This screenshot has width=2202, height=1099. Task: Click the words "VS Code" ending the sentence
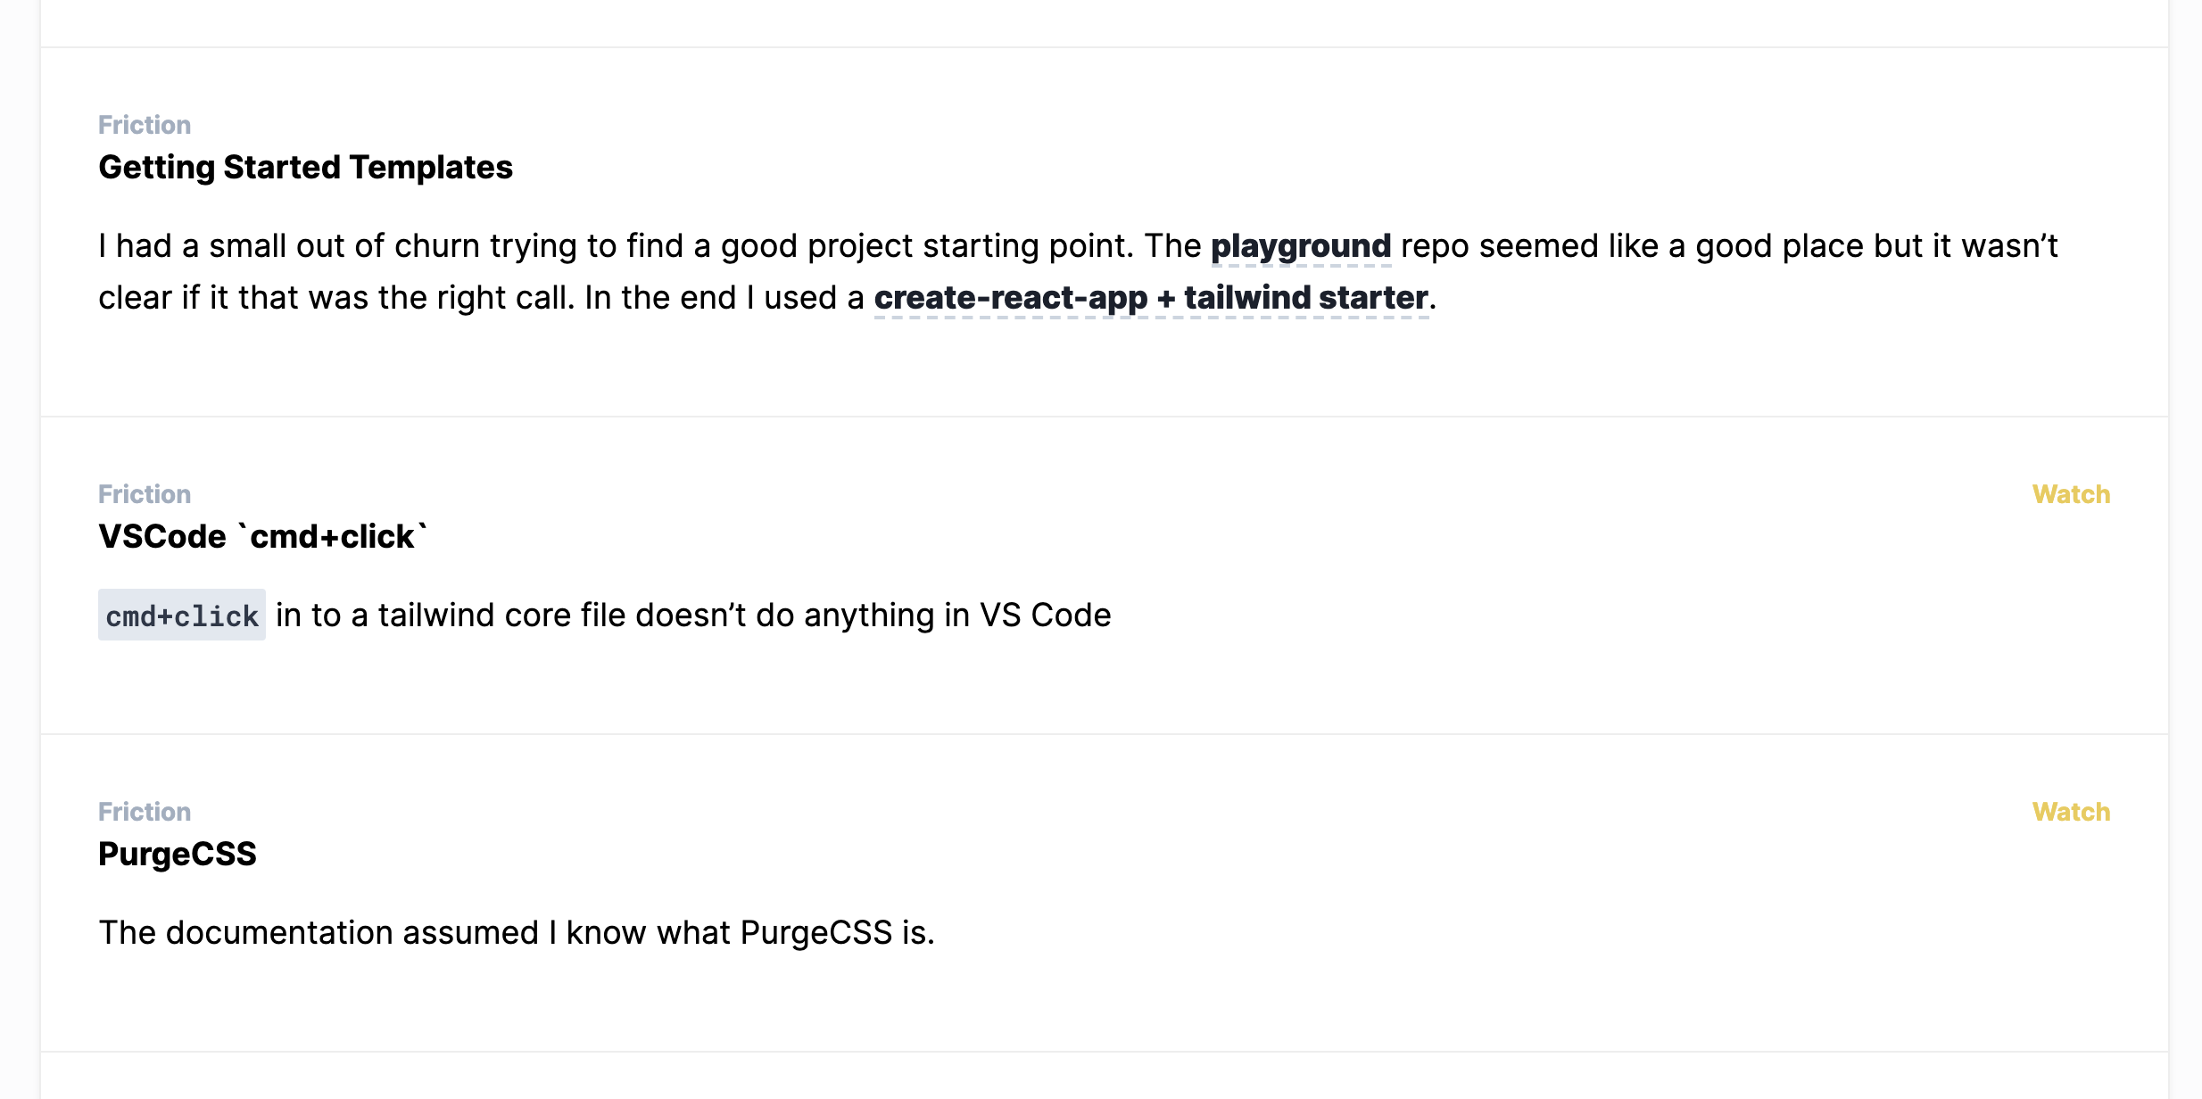[1046, 616]
